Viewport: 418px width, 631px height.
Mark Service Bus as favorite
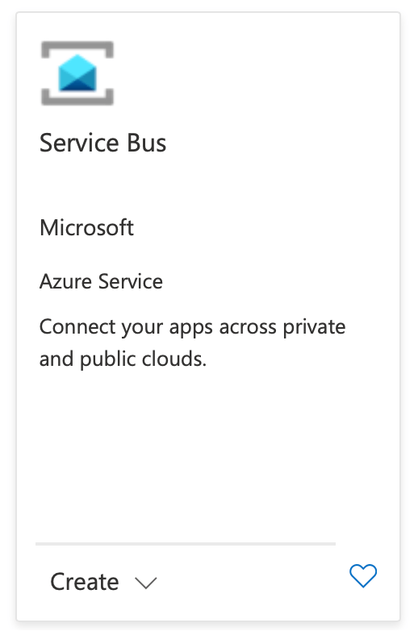pos(363,575)
